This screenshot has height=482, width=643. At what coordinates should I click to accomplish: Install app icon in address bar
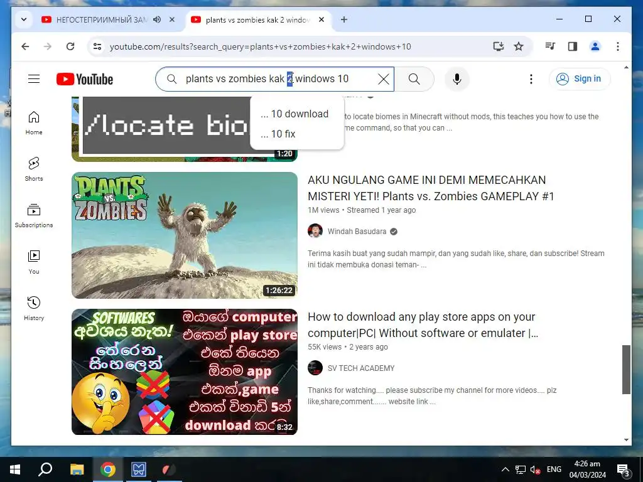[x=498, y=46]
